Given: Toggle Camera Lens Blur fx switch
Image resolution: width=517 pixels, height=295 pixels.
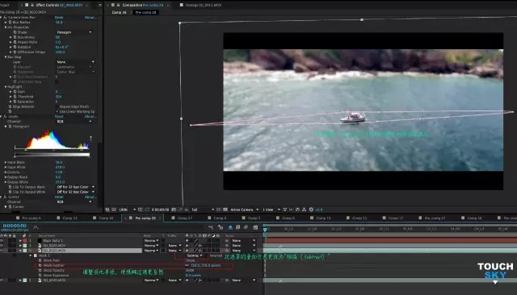Looking at the screenshot, I should pyautogui.click(x=5, y=18).
